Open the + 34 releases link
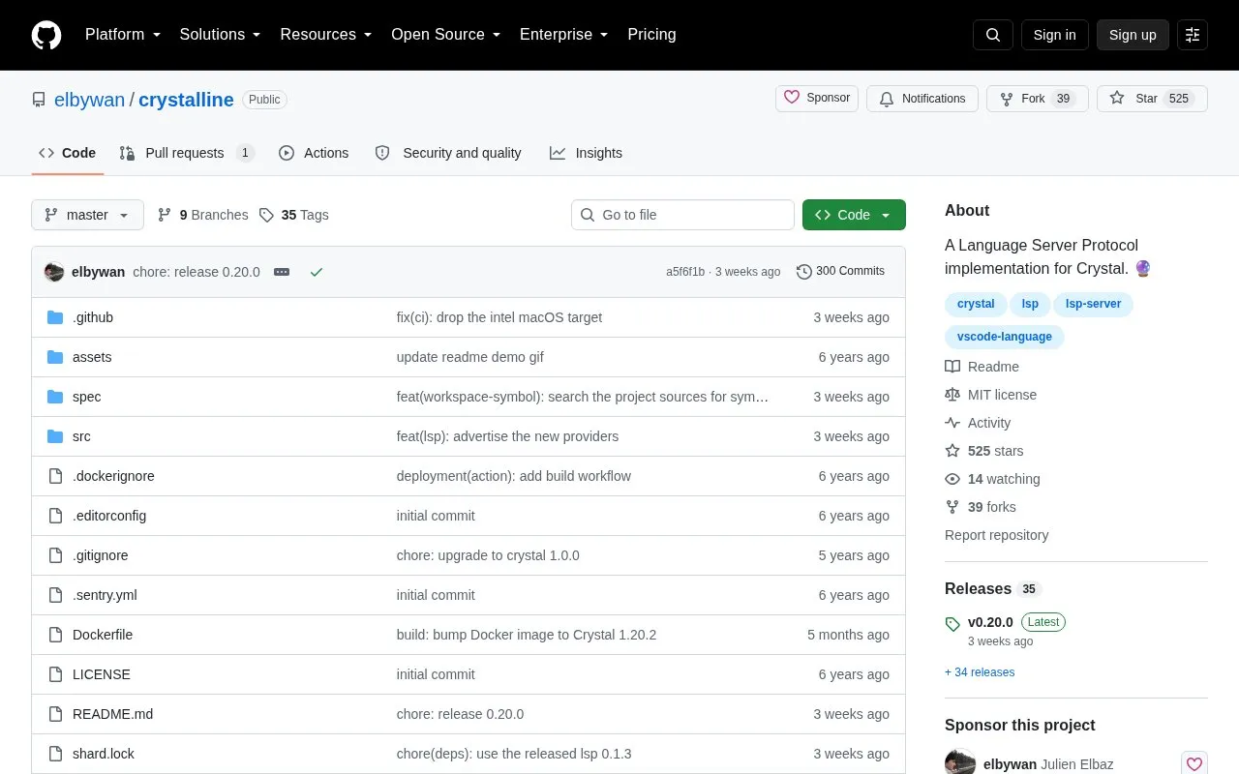Viewport: 1239px width, 774px height. coord(980,672)
